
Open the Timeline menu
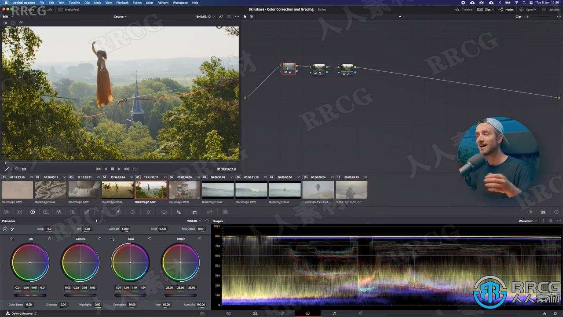click(74, 3)
